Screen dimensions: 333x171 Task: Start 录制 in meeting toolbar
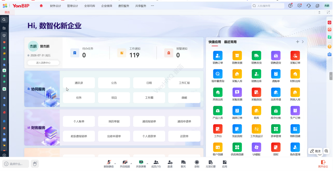[x=197, y=164]
